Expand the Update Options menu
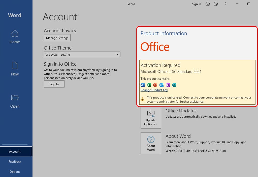258x177 pixels. coord(151,118)
